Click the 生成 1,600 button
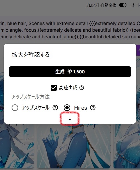Image resolution: width=140 pixels, height=170 pixels. (70, 72)
